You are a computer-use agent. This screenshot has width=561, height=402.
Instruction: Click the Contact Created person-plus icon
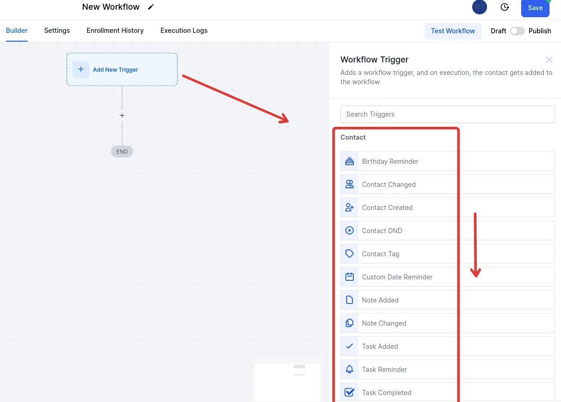click(350, 207)
